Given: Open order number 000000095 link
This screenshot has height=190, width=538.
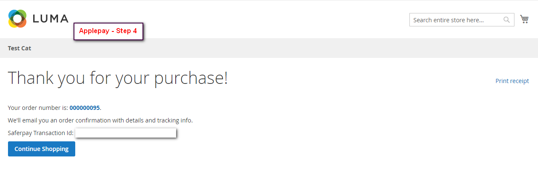Looking at the screenshot, I should pyautogui.click(x=84, y=108).
